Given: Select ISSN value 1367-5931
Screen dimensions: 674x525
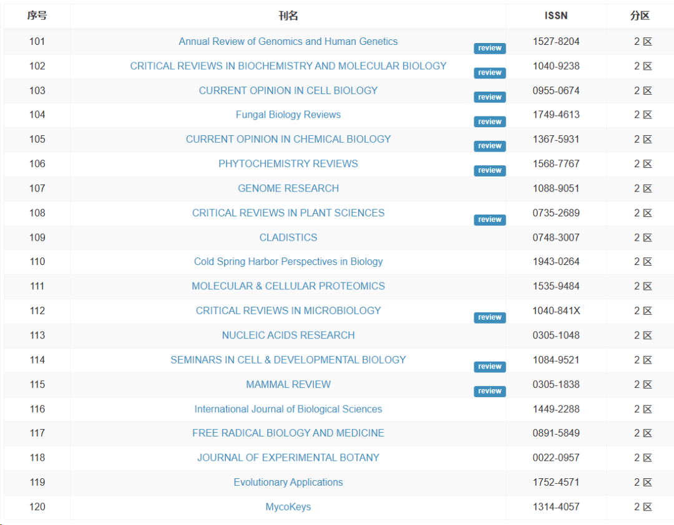Looking at the screenshot, I should (556, 139).
